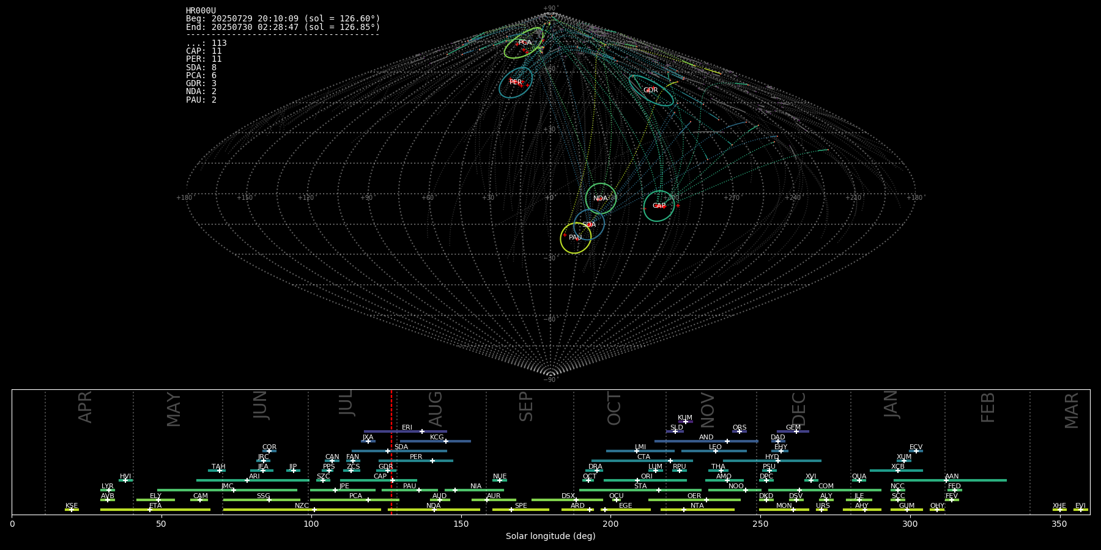Click the NUE shower label in timeline
Viewport: 1101px width, 550px height.
click(x=500, y=477)
